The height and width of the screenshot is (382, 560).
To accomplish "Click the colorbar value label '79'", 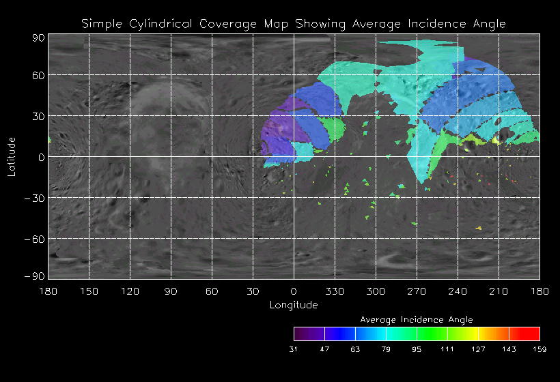I will tap(386, 349).
